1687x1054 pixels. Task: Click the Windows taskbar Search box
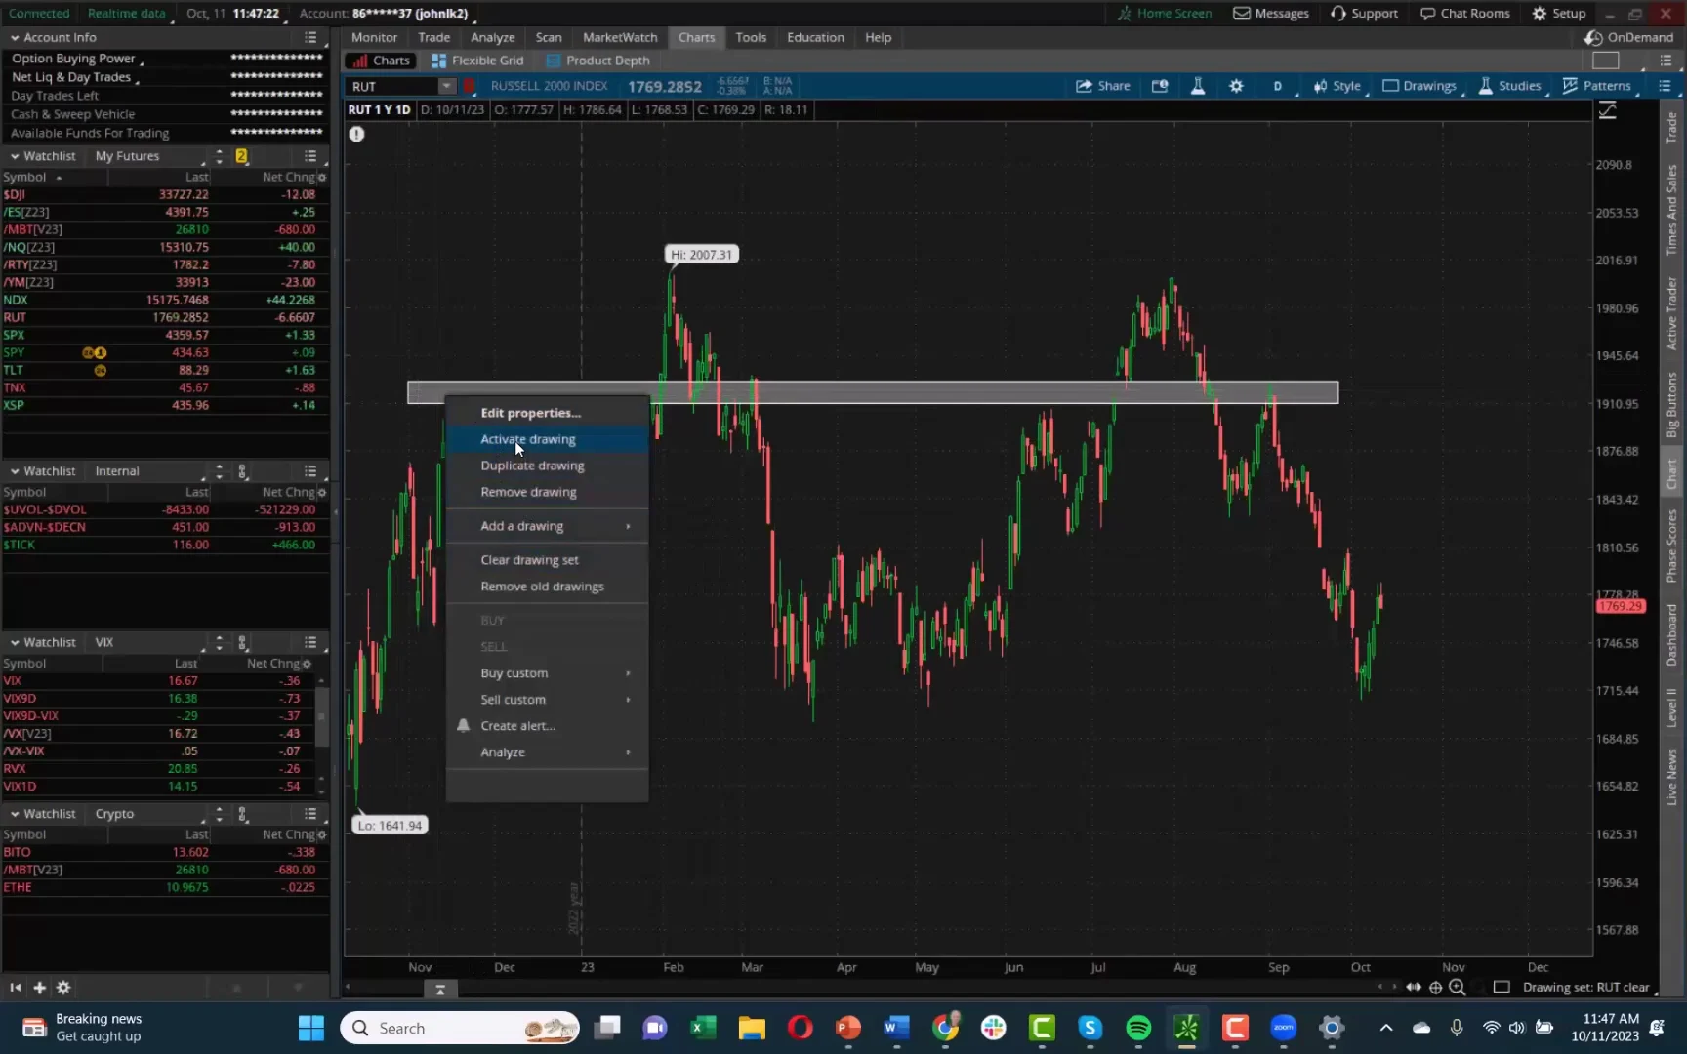pos(459,1028)
